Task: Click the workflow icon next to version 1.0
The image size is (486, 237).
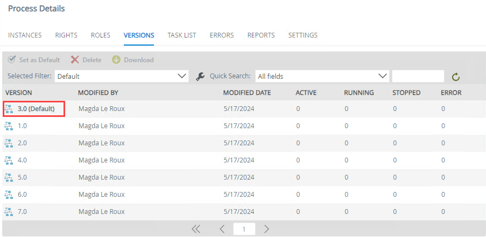Action: pos(9,126)
